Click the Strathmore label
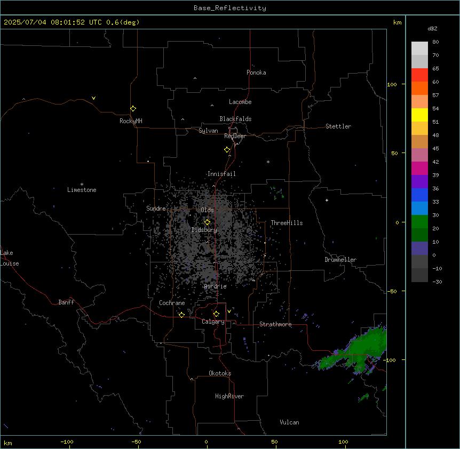The width and height of the screenshot is (460, 449). (x=275, y=324)
